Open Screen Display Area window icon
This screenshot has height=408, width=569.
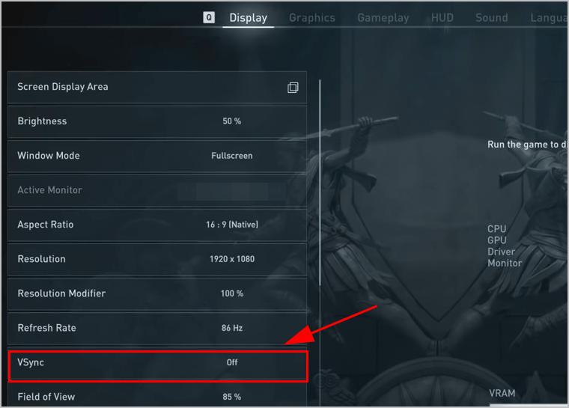293,88
